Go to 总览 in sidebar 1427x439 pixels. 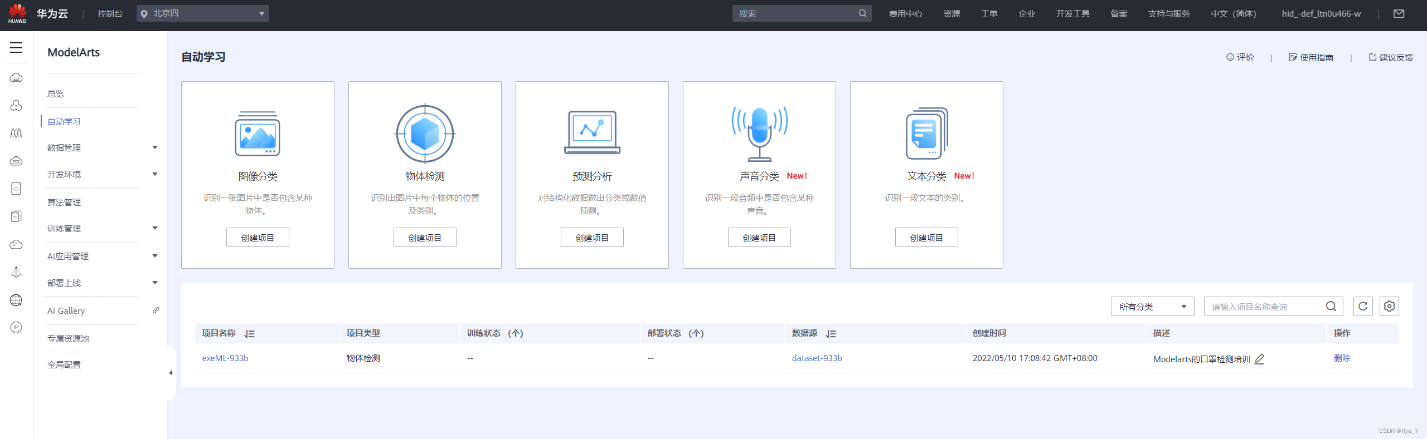pos(56,93)
